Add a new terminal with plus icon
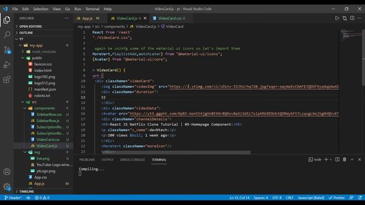This screenshot has height=205, width=365. pyautogui.click(x=326, y=159)
